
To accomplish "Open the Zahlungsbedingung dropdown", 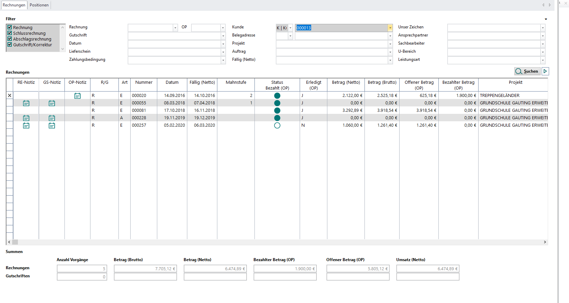I will [x=223, y=60].
